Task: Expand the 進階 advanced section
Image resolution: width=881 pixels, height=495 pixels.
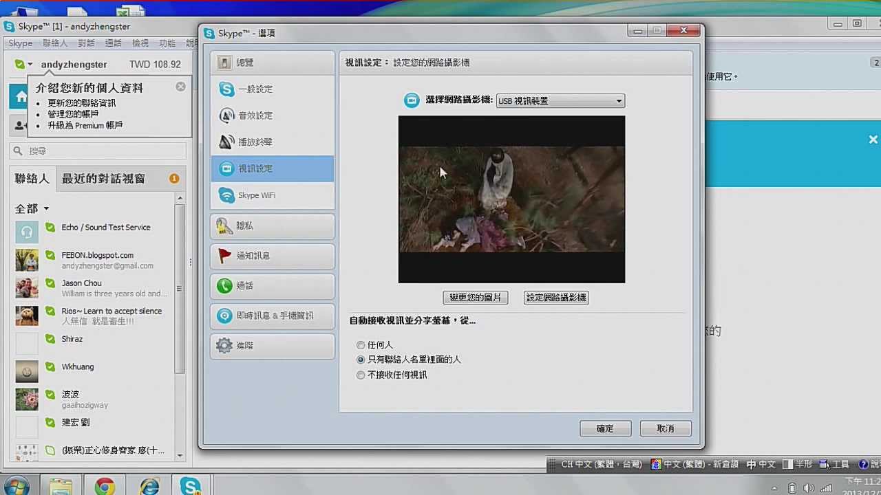Action: (273, 346)
